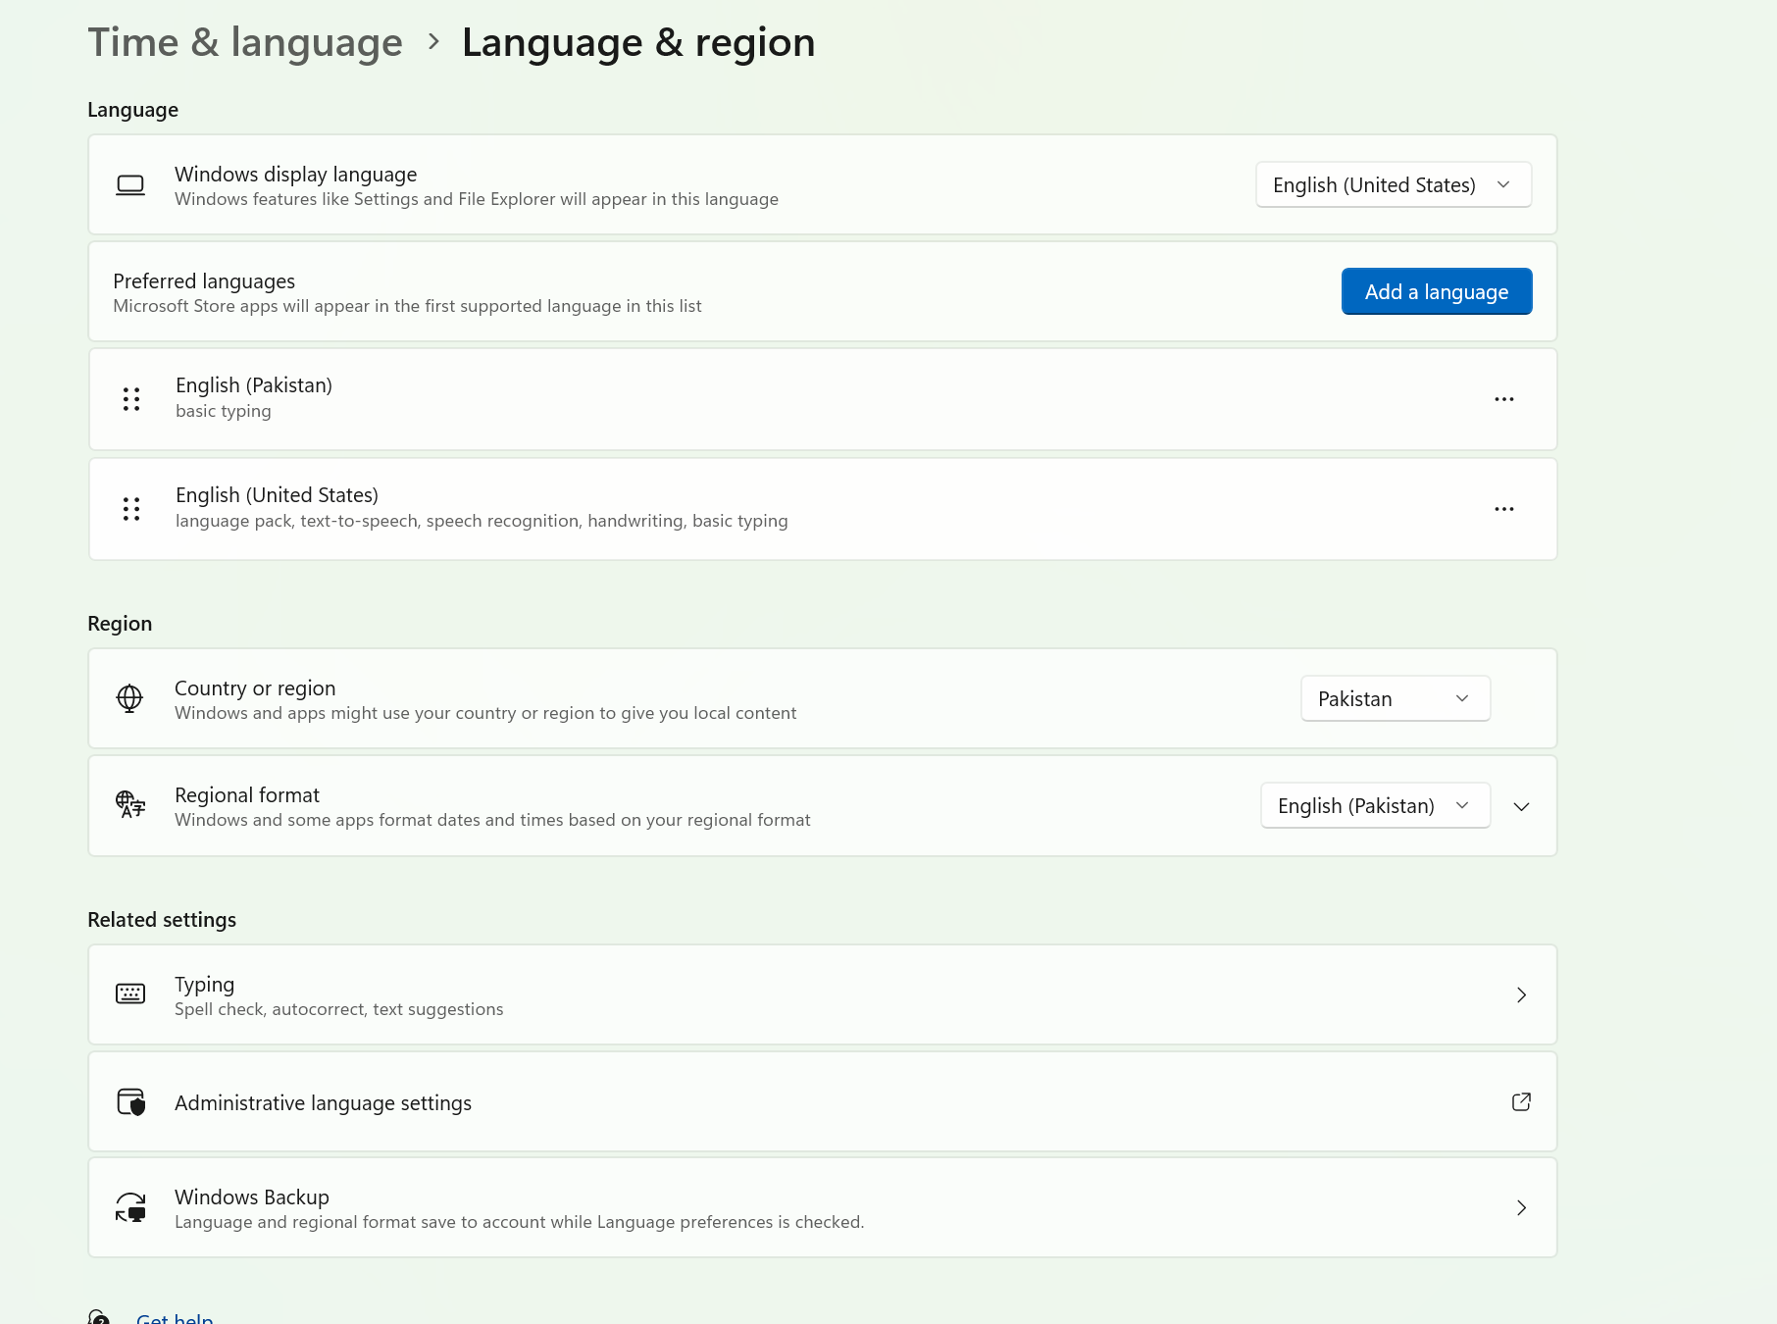Open the Country or region Pakistan dropdown

point(1396,698)
